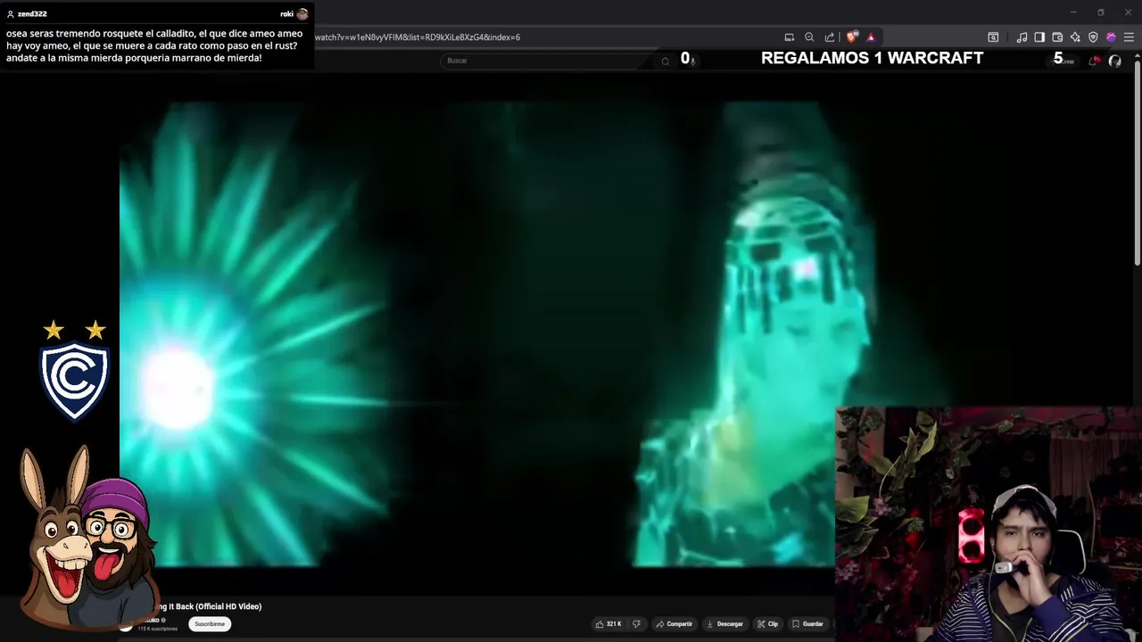Open the share page icon in address bar
Viewport: 1142px width, 642px height.
(x=830, y=37)
